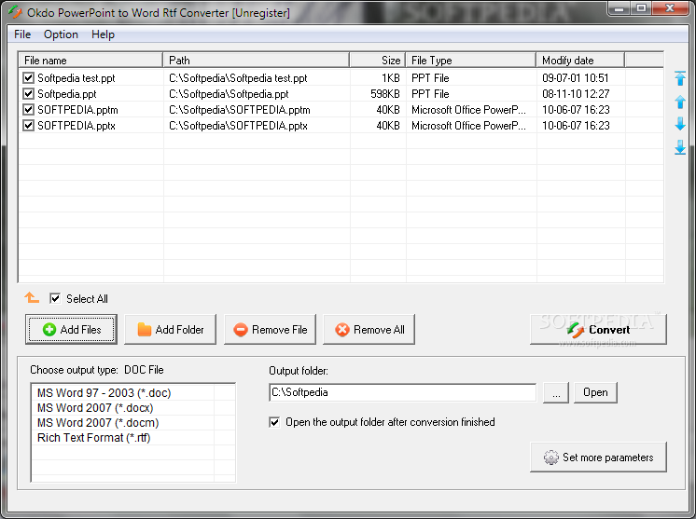Screen dimensions: 696x519
Task: Click the move-to-top arrow icon
Action: tap(680, 78)
